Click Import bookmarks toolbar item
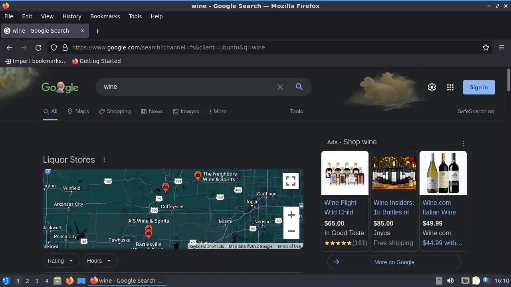The image size is (511, 287). coord(36,61)
